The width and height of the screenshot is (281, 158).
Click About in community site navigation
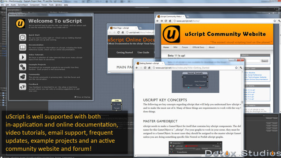[212, 47]
